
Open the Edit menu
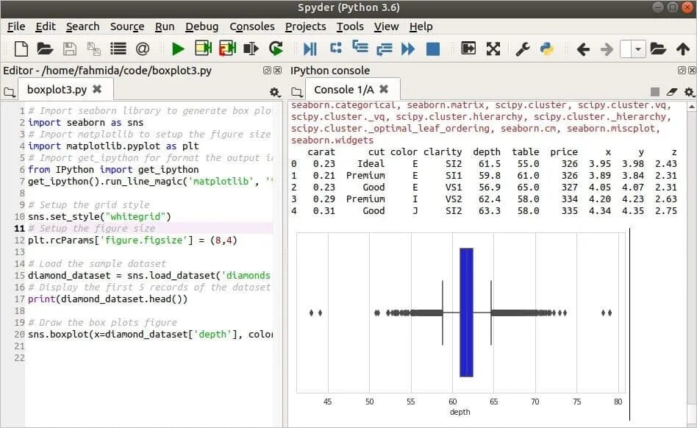point(46,26)
